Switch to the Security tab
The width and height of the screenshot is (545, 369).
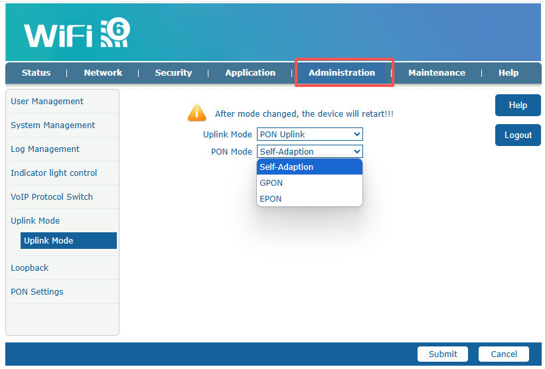pos(173,72)
